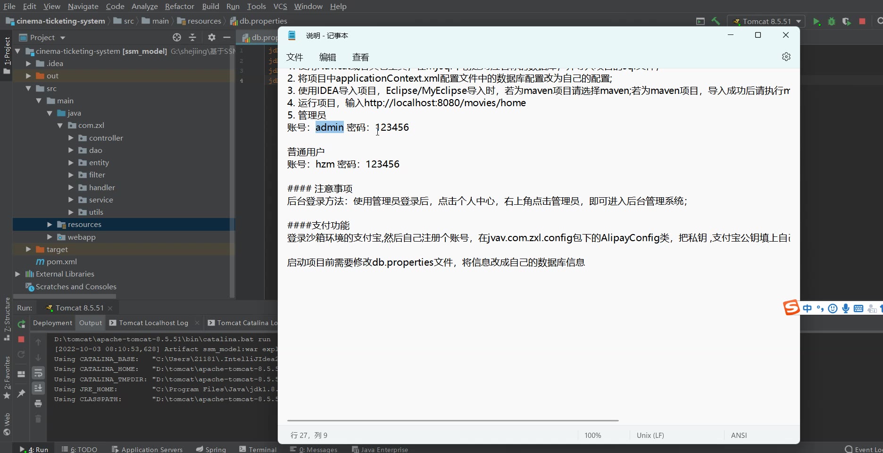Expand the controller package node

click(71, 138)
